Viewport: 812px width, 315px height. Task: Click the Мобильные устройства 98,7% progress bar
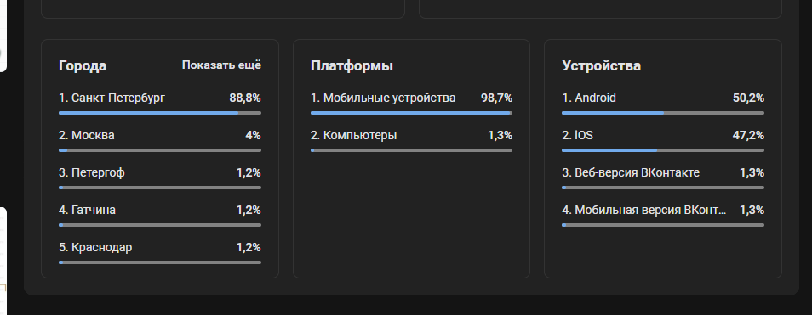pos(412,113)
